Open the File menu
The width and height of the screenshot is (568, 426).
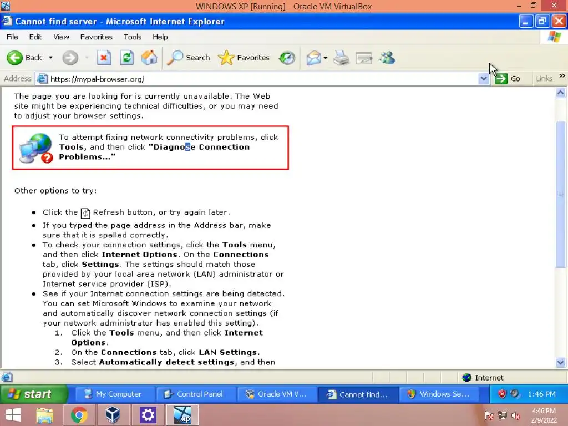[12, 37]
